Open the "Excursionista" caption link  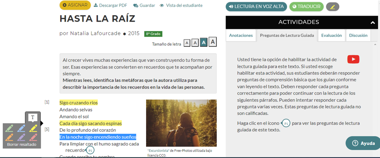coord(158,151)
